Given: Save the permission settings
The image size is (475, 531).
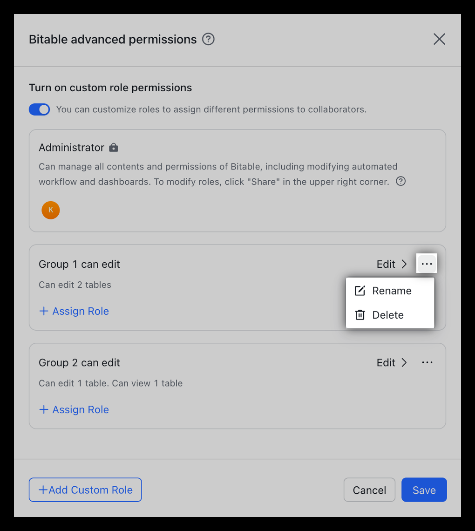Looking at the screenshot, I should [424, 490].
